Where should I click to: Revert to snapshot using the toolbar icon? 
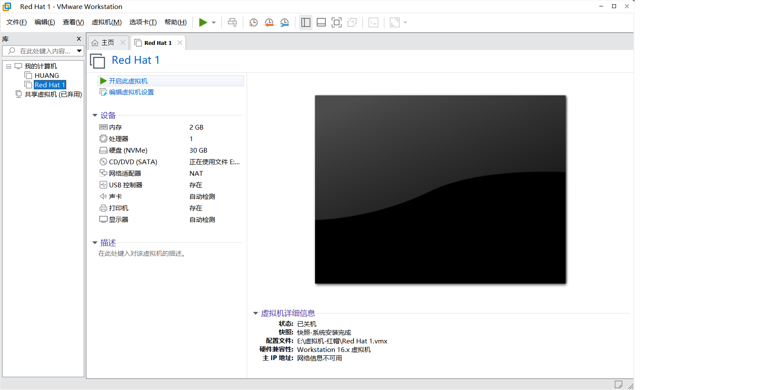269,23
